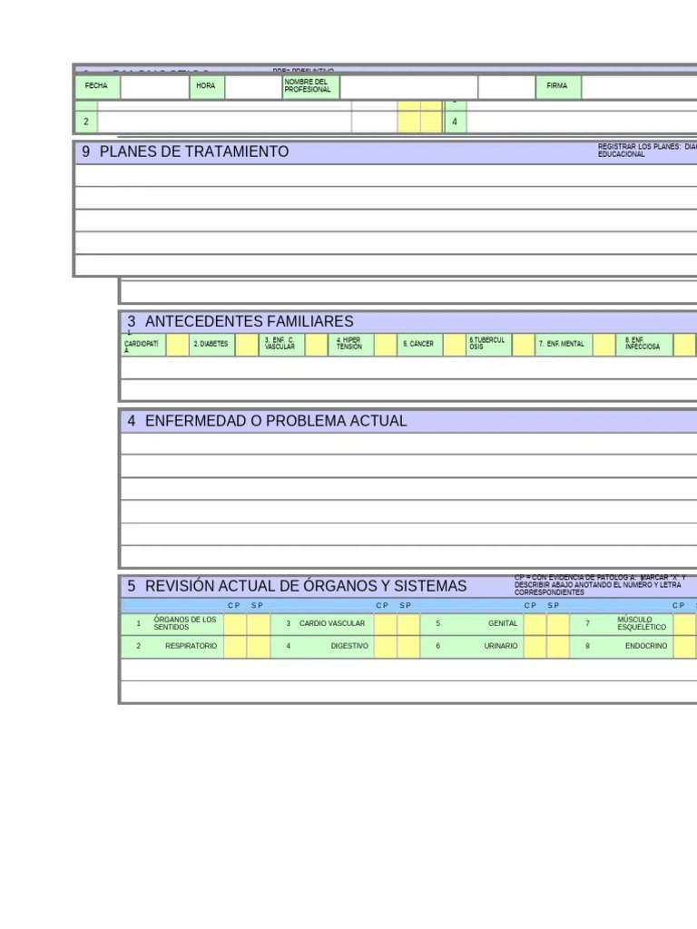This screenshot has width=697, height=929.
Task: Mark CP box for Órganos de los Sentidos
Action: pyautogui.click(x=235, y=624)
